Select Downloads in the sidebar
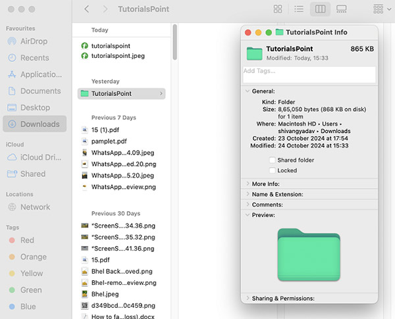The image size is (395, 319). click(39, 124)
